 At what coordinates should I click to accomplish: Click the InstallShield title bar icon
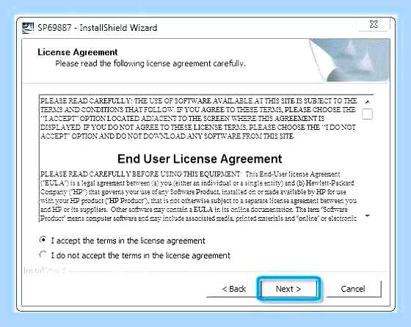pos(28,28)
